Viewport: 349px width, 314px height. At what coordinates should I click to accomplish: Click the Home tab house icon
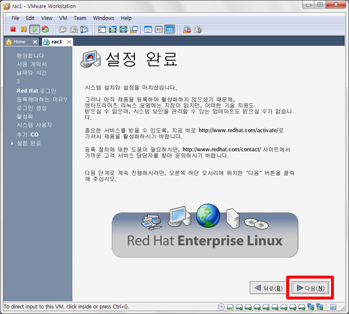click(x=9, y=42)
